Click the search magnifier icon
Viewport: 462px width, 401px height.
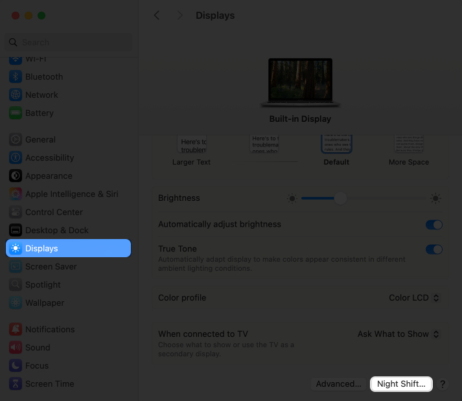[x=13, y=42]
